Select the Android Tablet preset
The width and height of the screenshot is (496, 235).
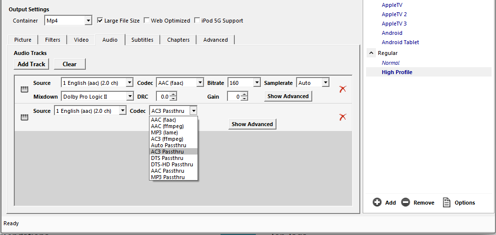point(400,42)
